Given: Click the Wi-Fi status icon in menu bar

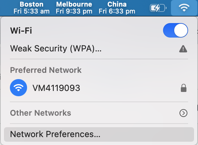Looking at the screenshot, I should tap(184, 8).
